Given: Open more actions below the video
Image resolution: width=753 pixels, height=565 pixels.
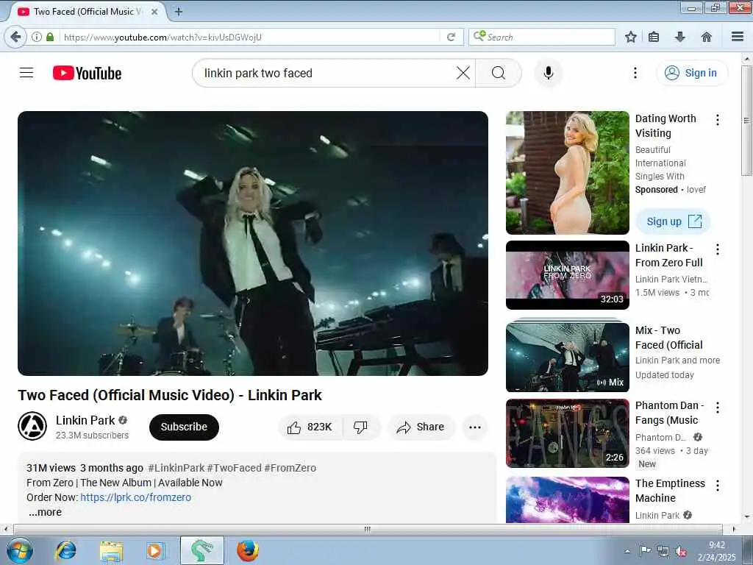Looking at the screenshot, I should (x=475, y=427).
